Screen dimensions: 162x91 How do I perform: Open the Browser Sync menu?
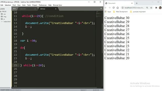[57, 5]
